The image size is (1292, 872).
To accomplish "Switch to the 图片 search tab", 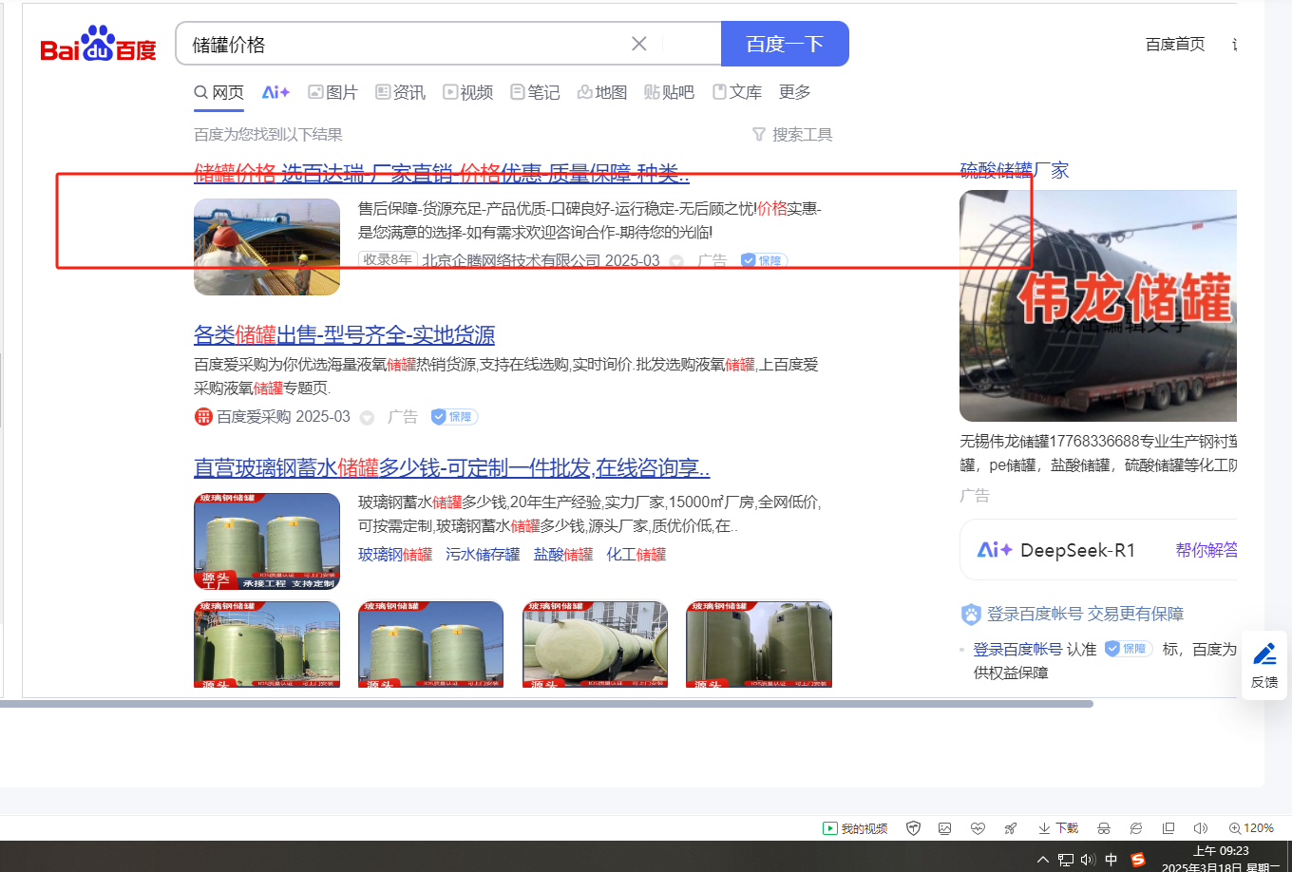I will click(x=332, y=92).
